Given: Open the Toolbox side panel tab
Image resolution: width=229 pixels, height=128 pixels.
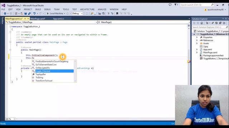Looking at the screenshot, I should tap(3, 21).
